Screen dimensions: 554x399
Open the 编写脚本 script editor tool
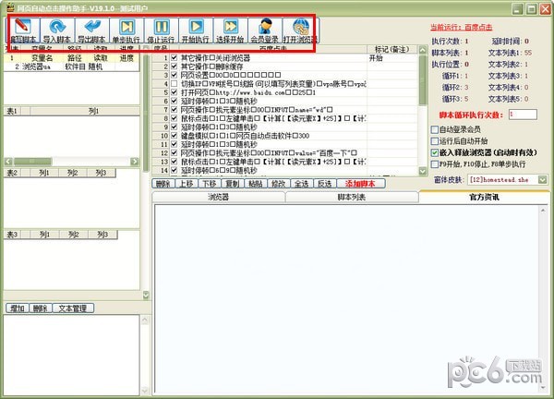pyautogui.click(x=23, y=30)
